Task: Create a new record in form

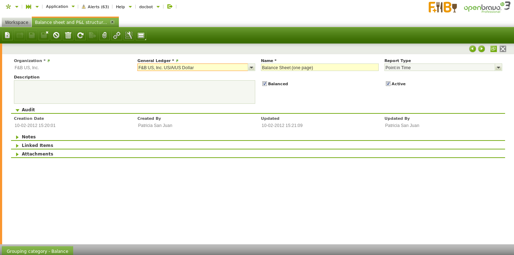Action: click(x=7, y=35)
